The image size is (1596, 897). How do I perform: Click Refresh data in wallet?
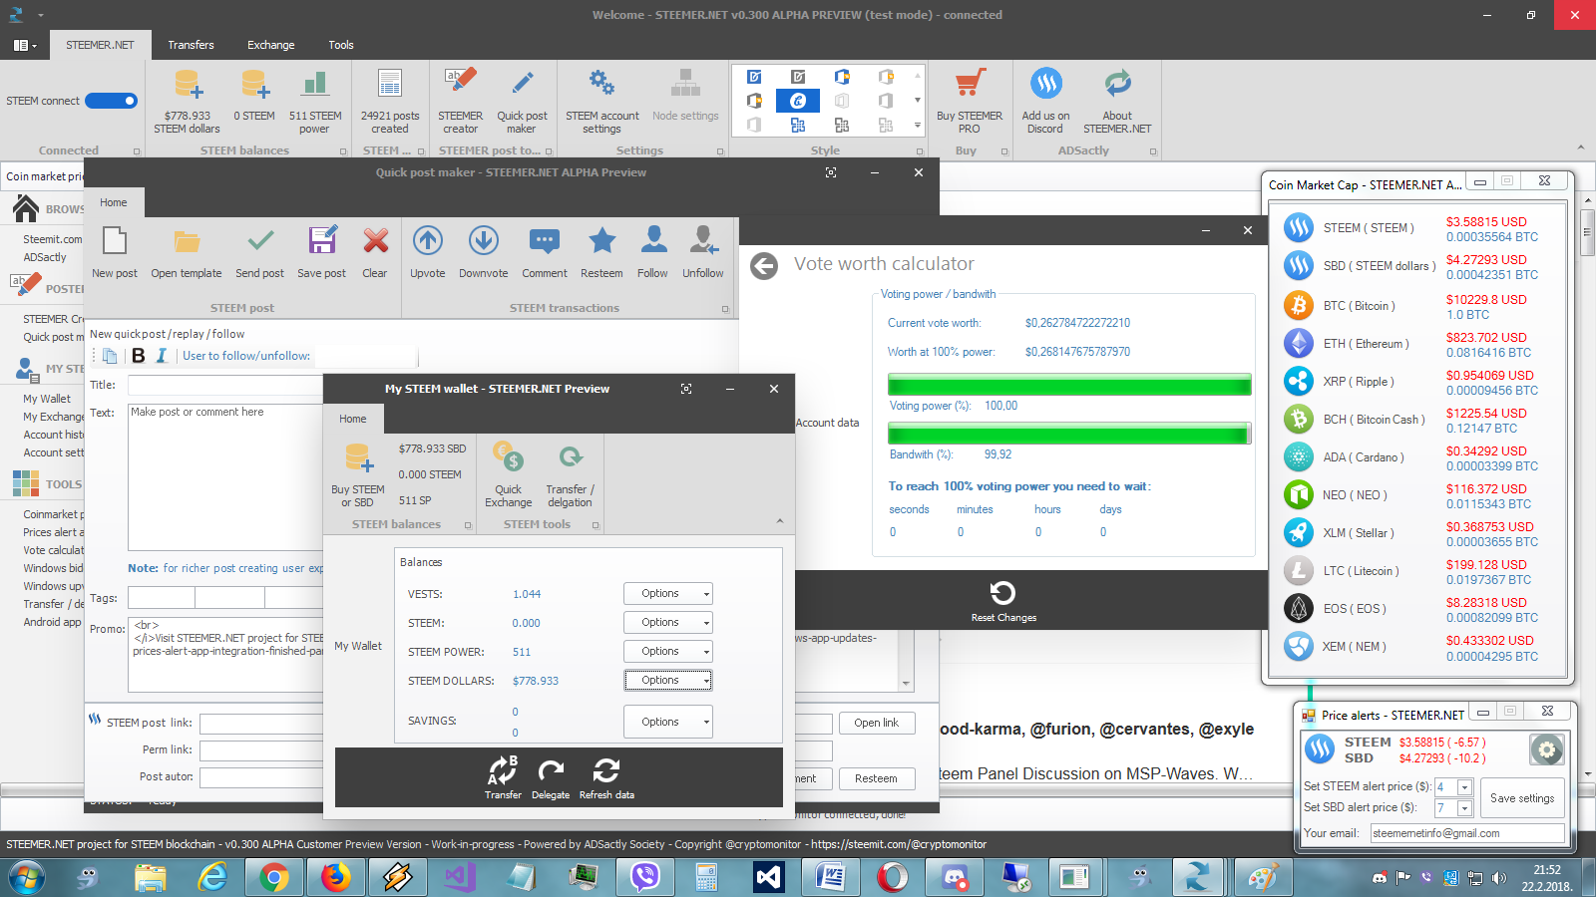click(x=606, y=777)
